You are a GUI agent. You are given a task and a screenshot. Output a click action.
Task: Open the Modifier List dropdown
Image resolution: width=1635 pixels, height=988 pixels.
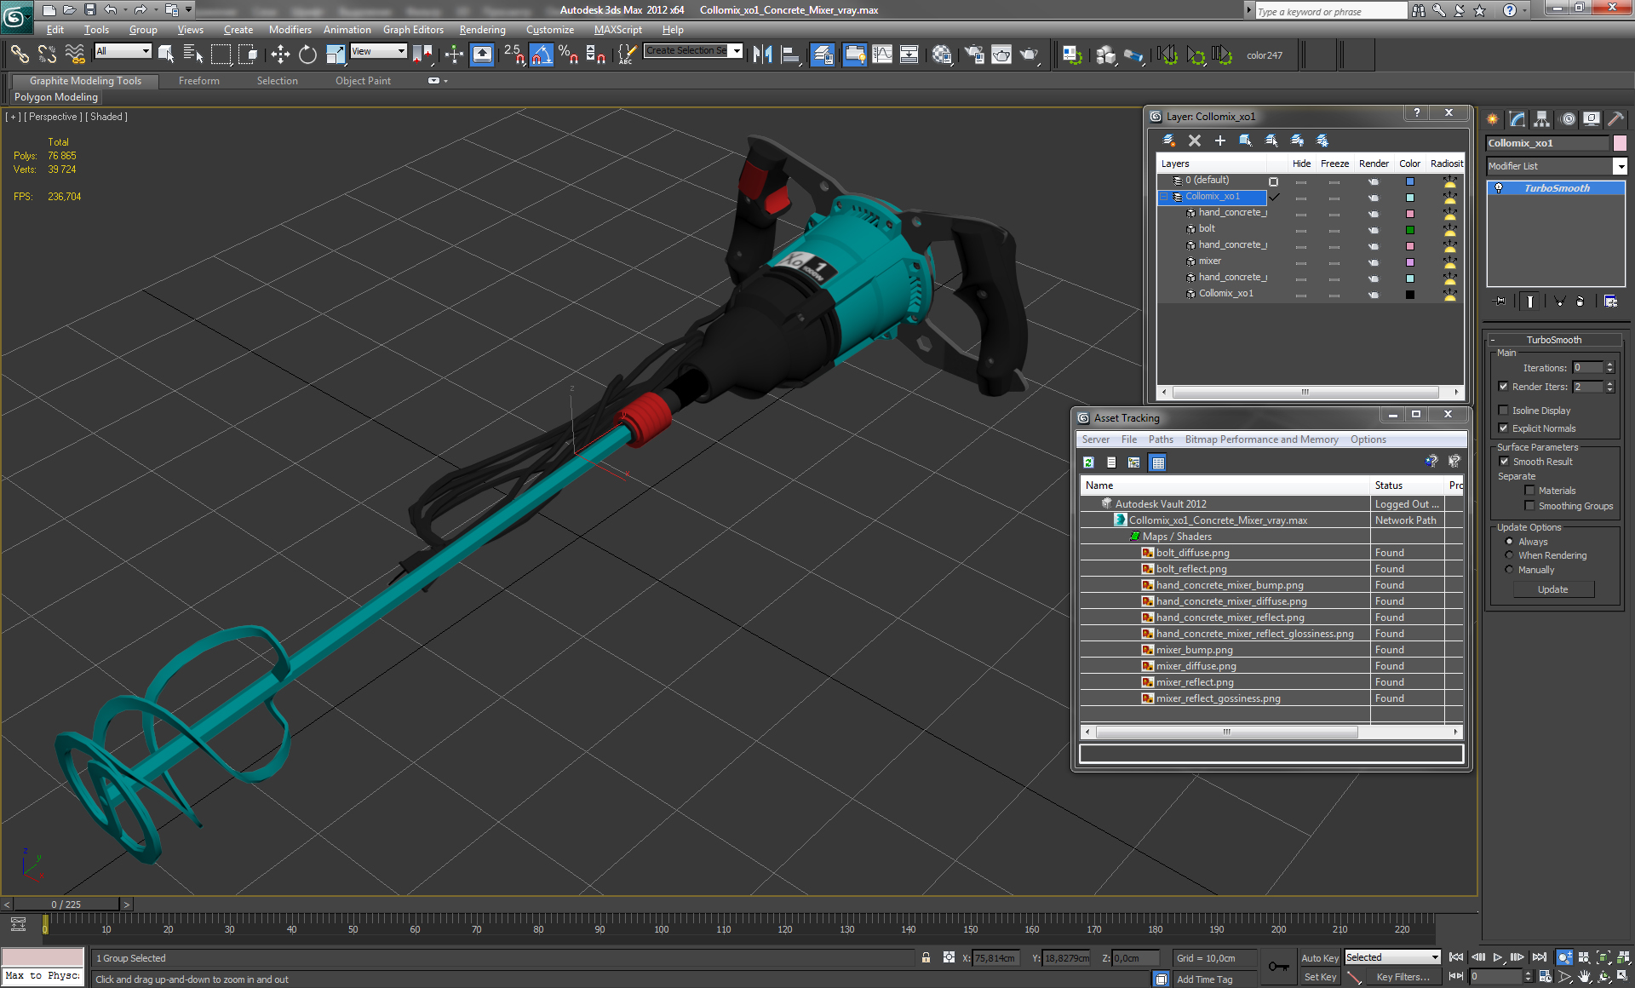click(x=1620, y=166)
